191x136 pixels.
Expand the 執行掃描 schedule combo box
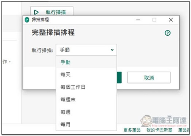click(x=86, y=50)
